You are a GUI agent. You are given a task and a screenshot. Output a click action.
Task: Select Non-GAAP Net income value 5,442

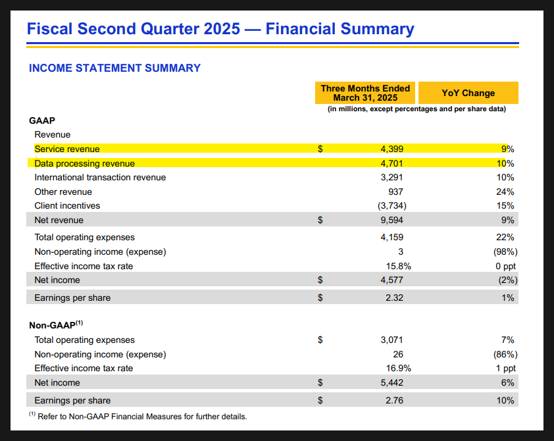pos(392,382)
